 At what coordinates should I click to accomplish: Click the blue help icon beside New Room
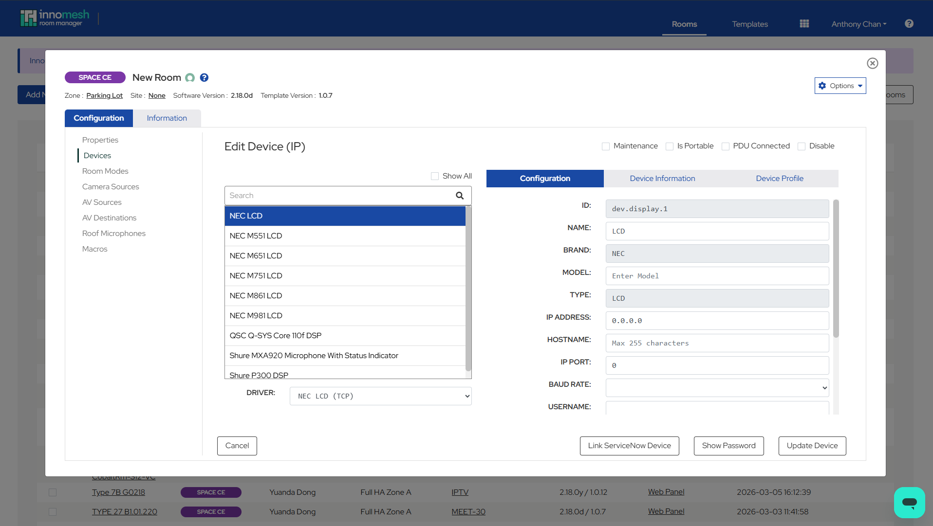point(205,78)
